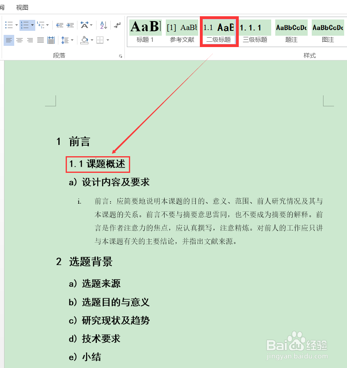Screen dimensions: 347x368
Task: Click the decrease indent icon
Action: tap(60, 25)
